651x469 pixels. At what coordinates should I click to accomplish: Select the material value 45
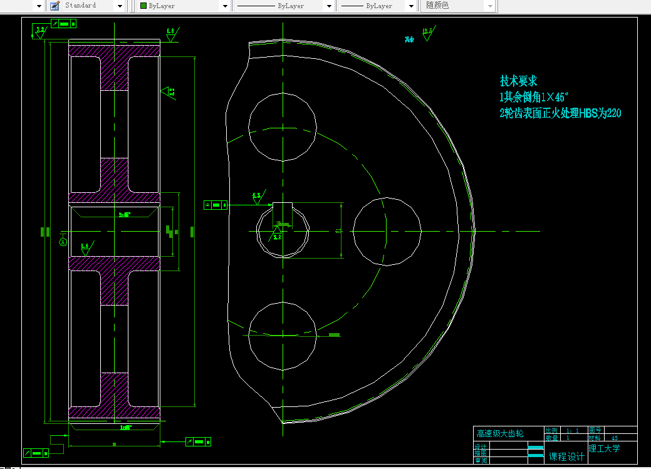(615, 438)
